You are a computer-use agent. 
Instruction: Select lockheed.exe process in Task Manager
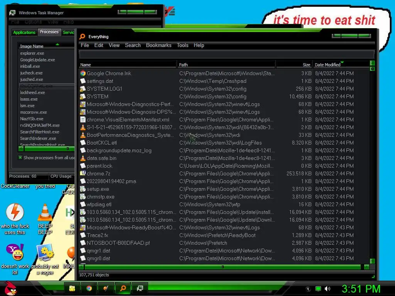(x=32, y=92)
